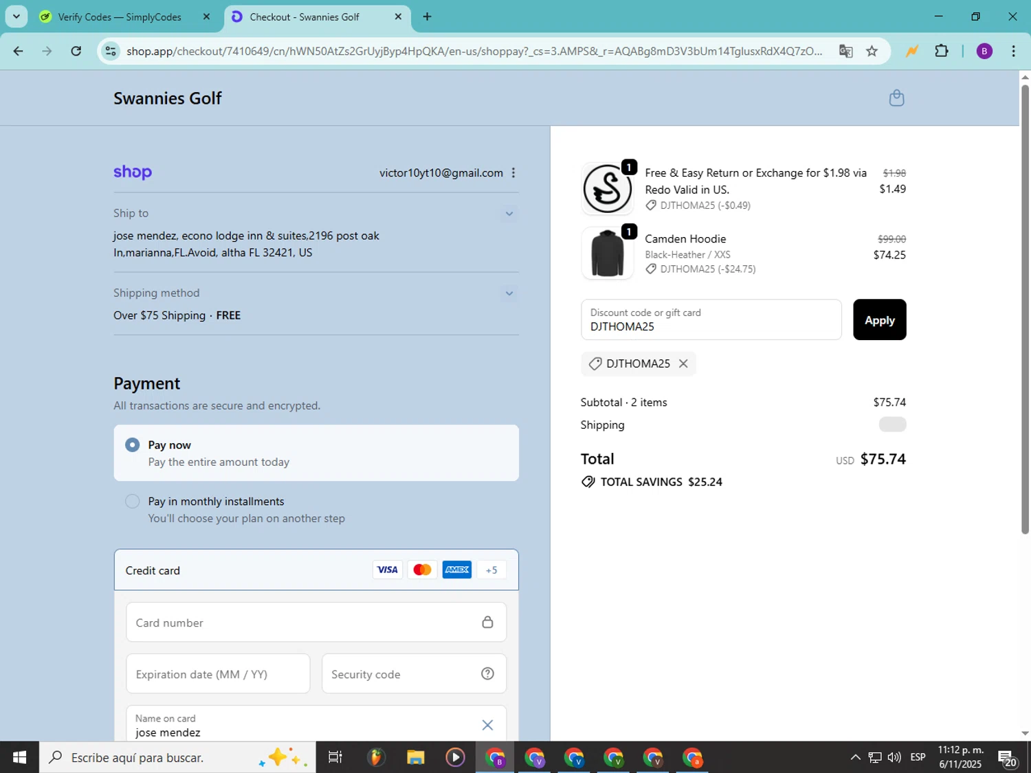Screen dimensions: 1031x773
Task: Click the Redo return product thumbnail
Action: tap(607, 188)
